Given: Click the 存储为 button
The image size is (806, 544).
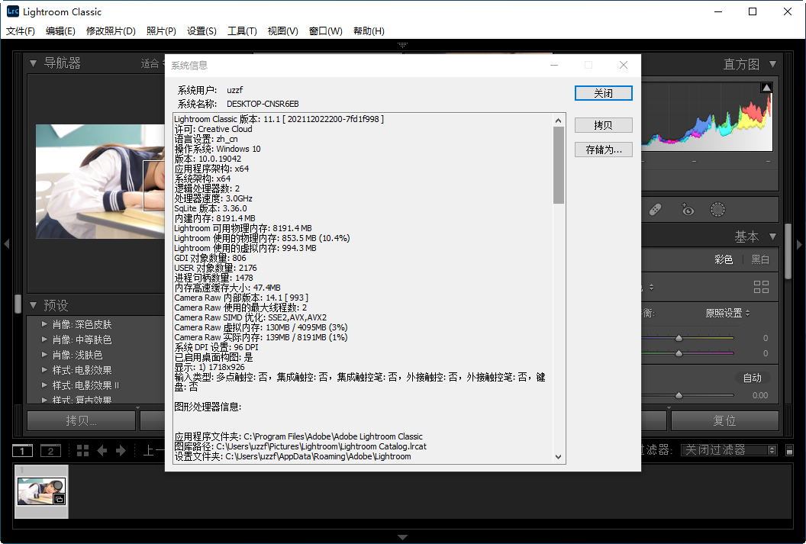Looking at the screenshot, I should pyautogui.click(x=603, y=149).
